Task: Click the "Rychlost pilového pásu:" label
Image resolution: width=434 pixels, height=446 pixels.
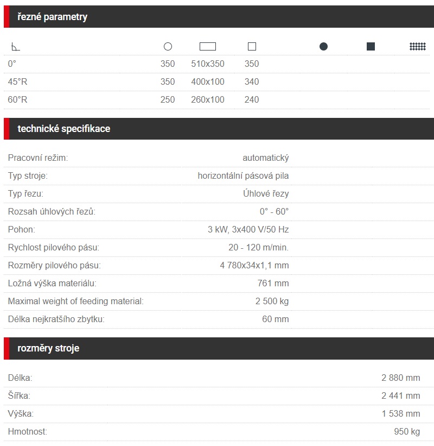Action: [x=54, y=248]
